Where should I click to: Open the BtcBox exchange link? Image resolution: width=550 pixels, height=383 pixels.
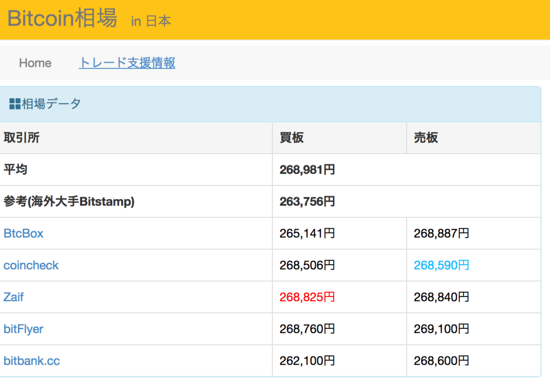24,234
